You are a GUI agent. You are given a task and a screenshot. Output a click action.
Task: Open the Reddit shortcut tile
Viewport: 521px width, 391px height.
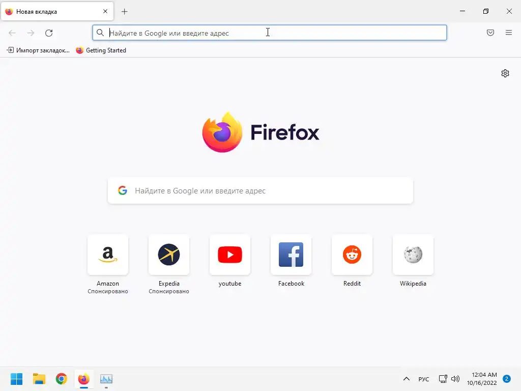click(x=352, y=255)
